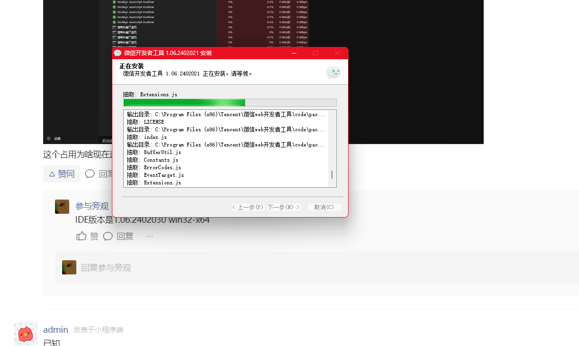This screenshot has width=579, height=346.
Task: Select the 抽取: BufferUtil.js log line
Action: tap(154, 152)
